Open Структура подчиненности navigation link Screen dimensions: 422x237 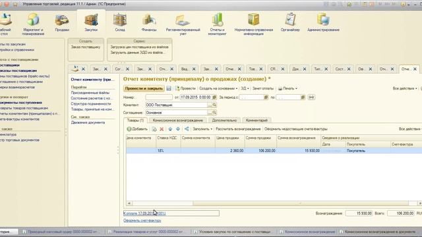[91, 104]
